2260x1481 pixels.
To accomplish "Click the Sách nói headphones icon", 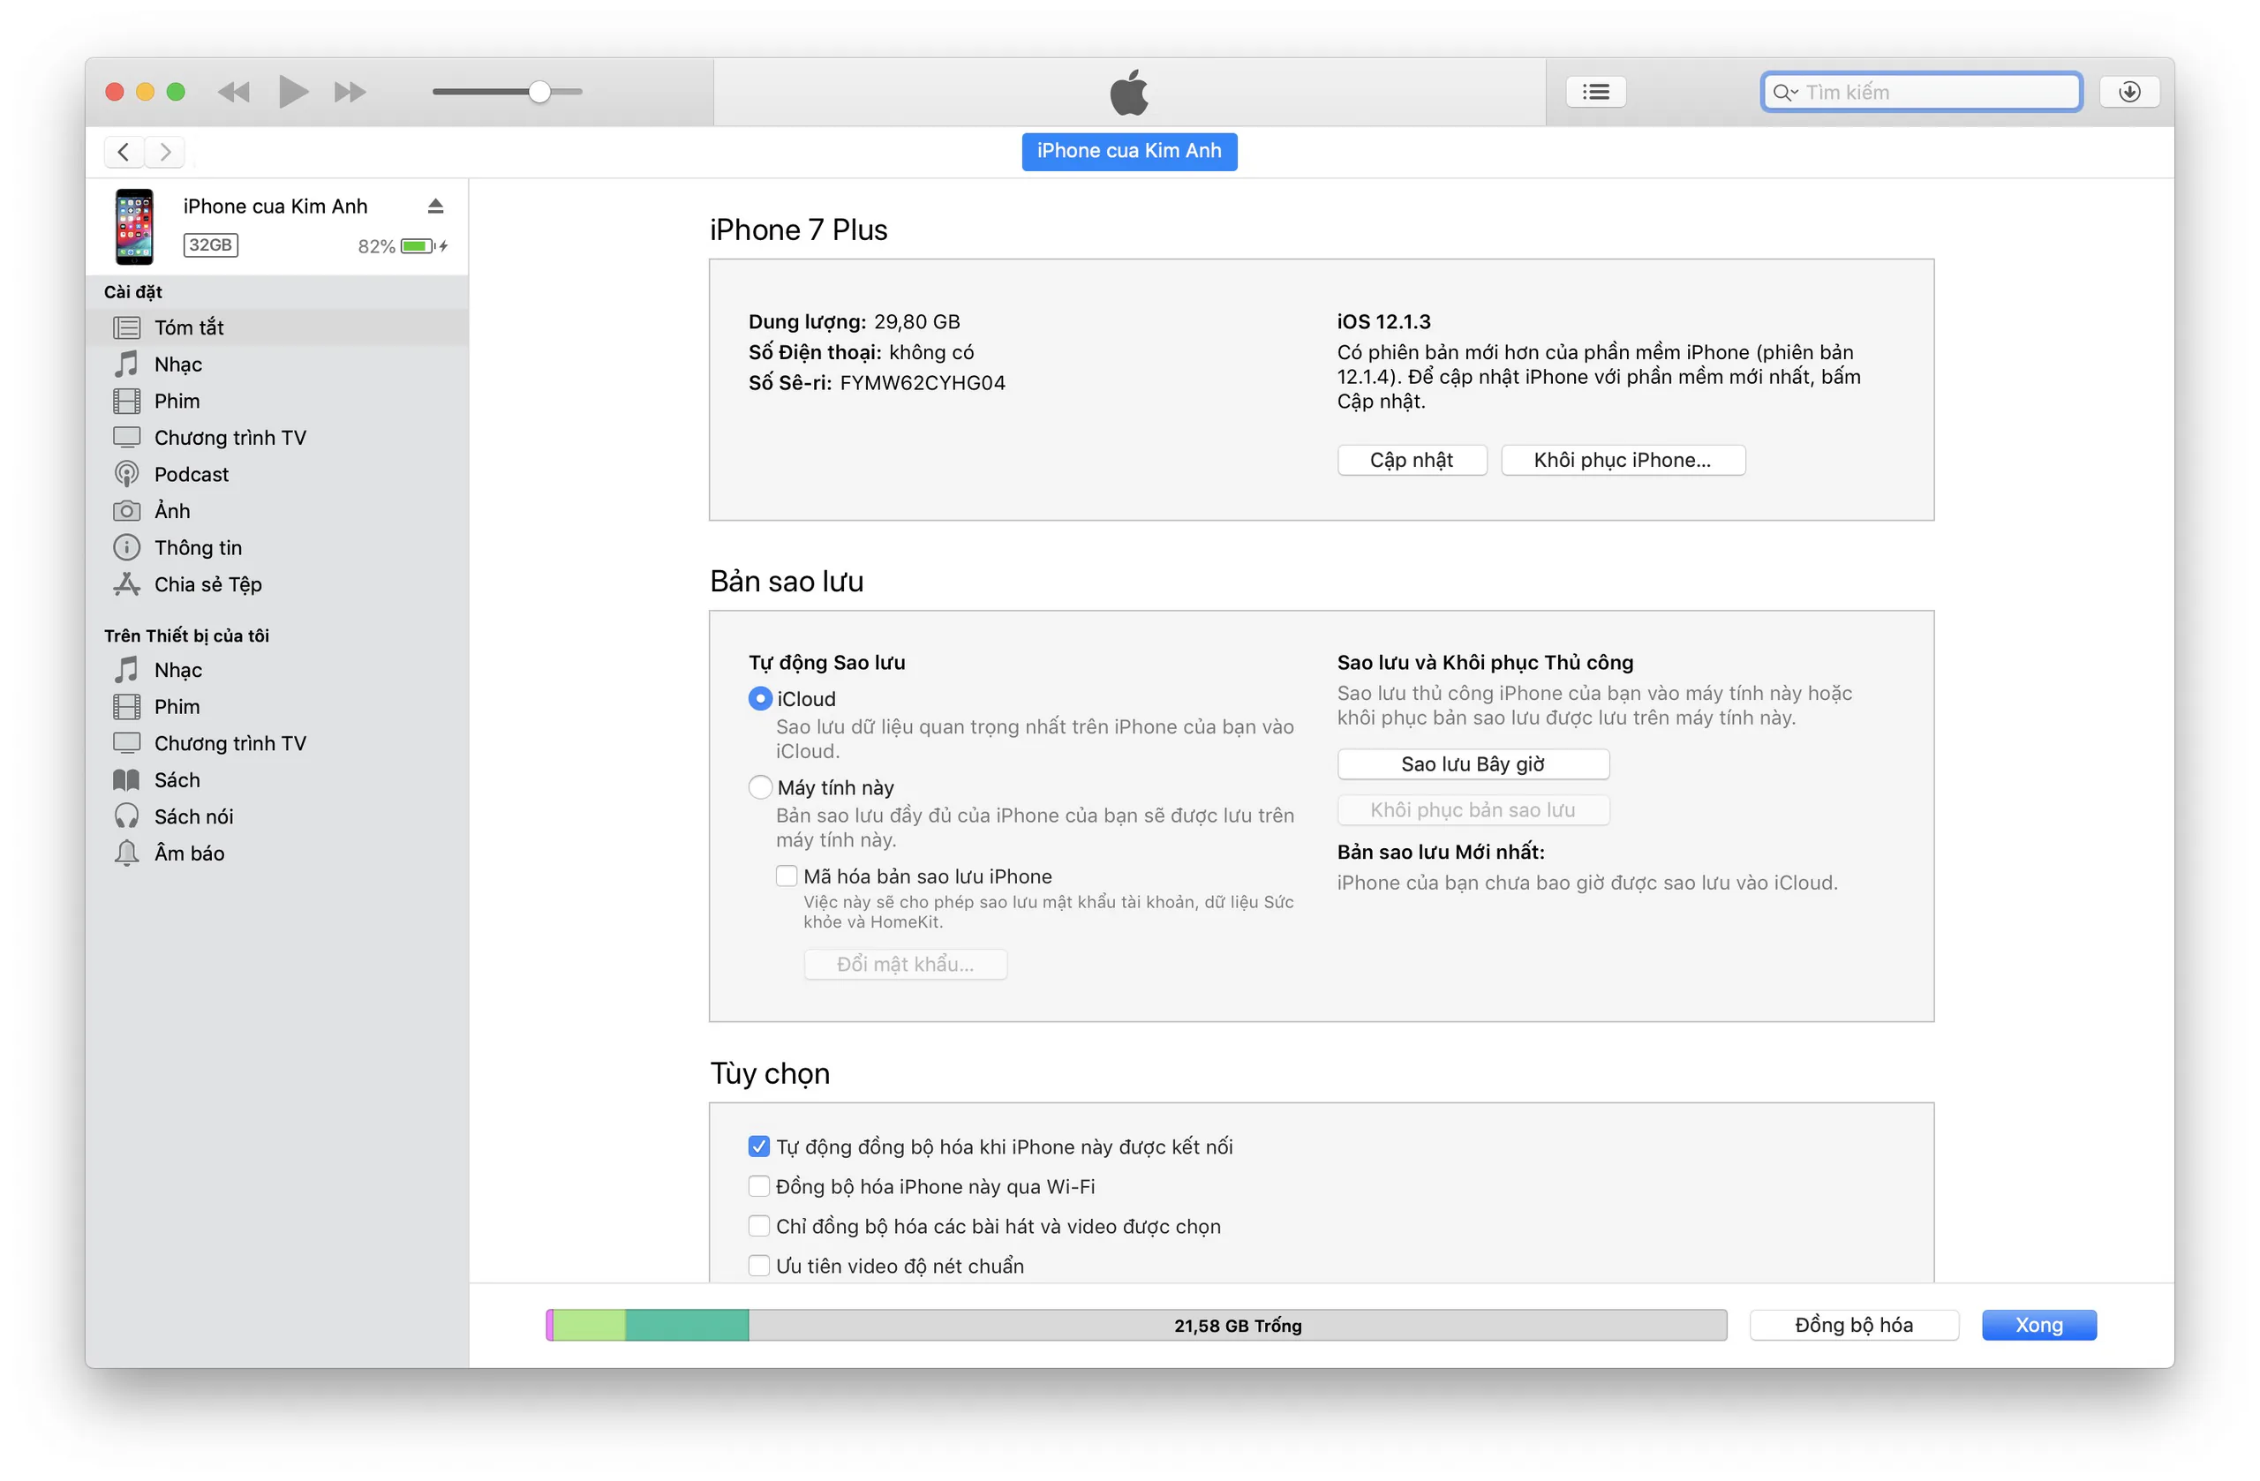I will point(126,816).
